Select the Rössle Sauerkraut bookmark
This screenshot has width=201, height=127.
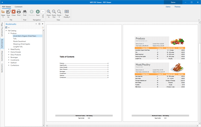coord(20,41)
